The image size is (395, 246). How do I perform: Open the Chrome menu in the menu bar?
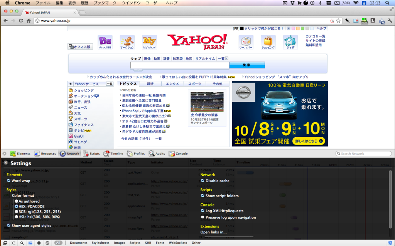[x=22, y=3]
